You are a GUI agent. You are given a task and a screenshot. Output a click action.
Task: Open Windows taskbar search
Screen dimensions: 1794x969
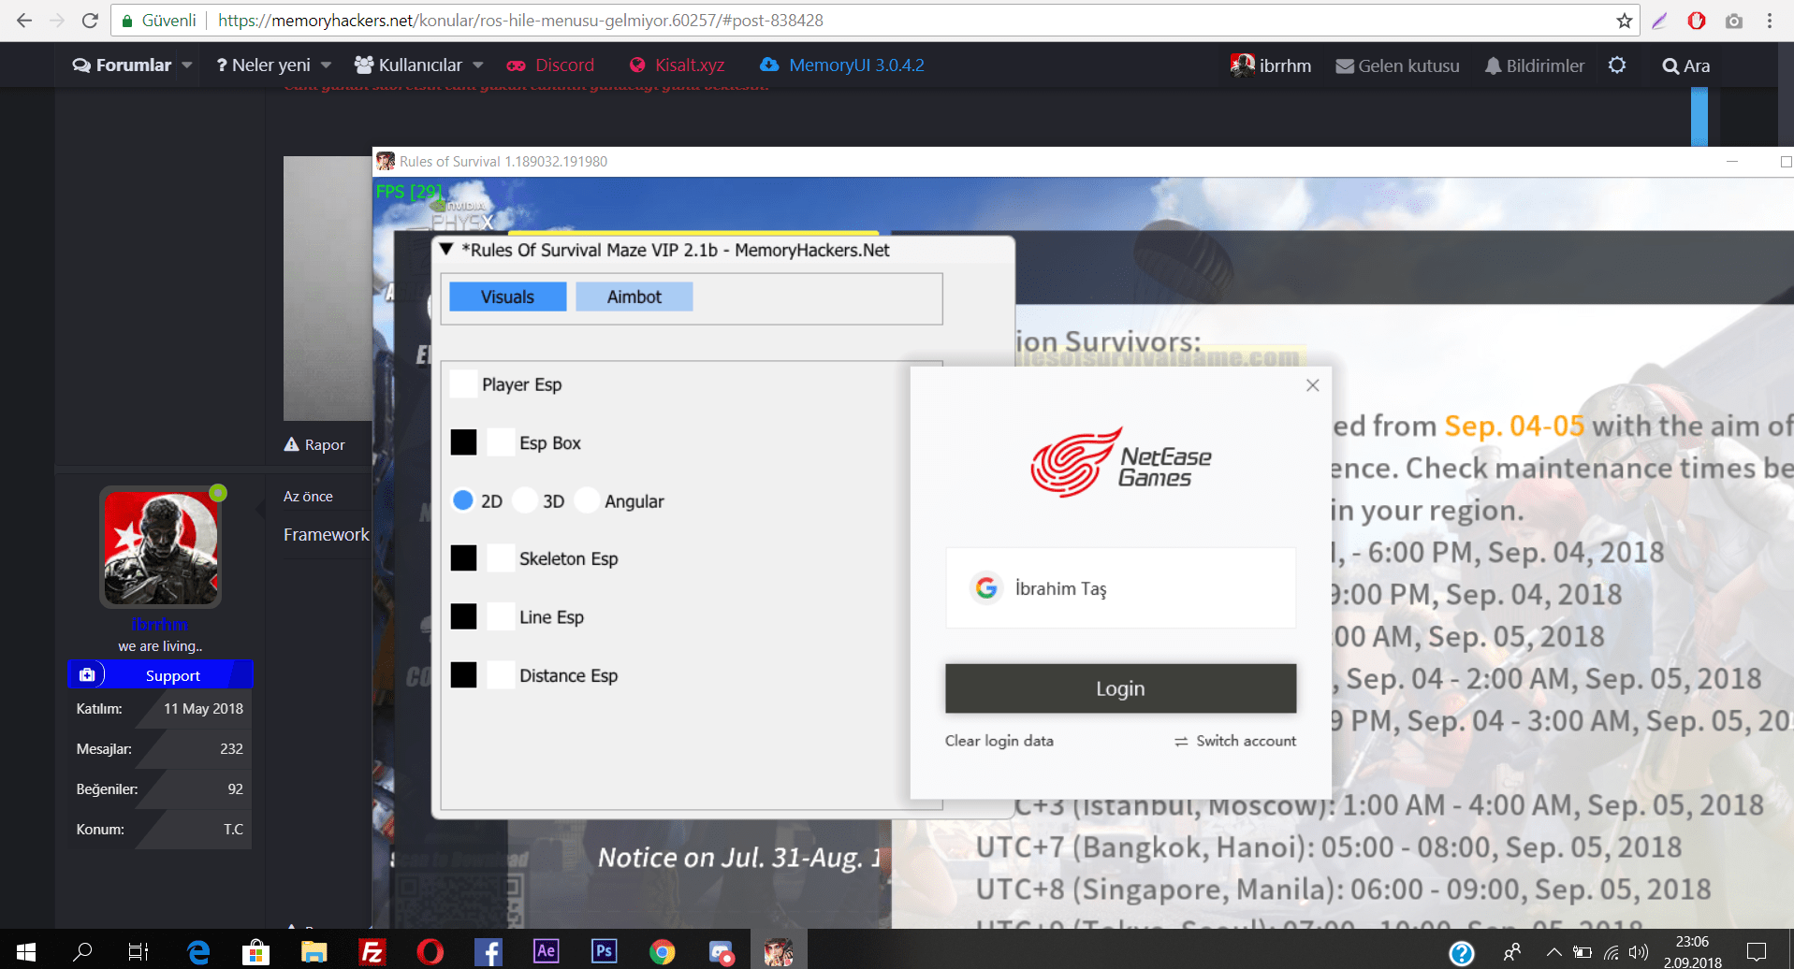(82, 952)
